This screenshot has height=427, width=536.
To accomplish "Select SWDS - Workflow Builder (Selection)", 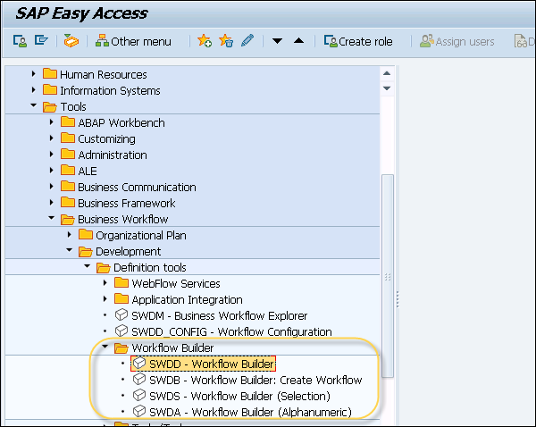I will pyautogui.click(x=240, y=396).
